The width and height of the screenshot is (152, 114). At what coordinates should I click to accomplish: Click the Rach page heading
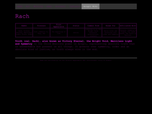22,16
